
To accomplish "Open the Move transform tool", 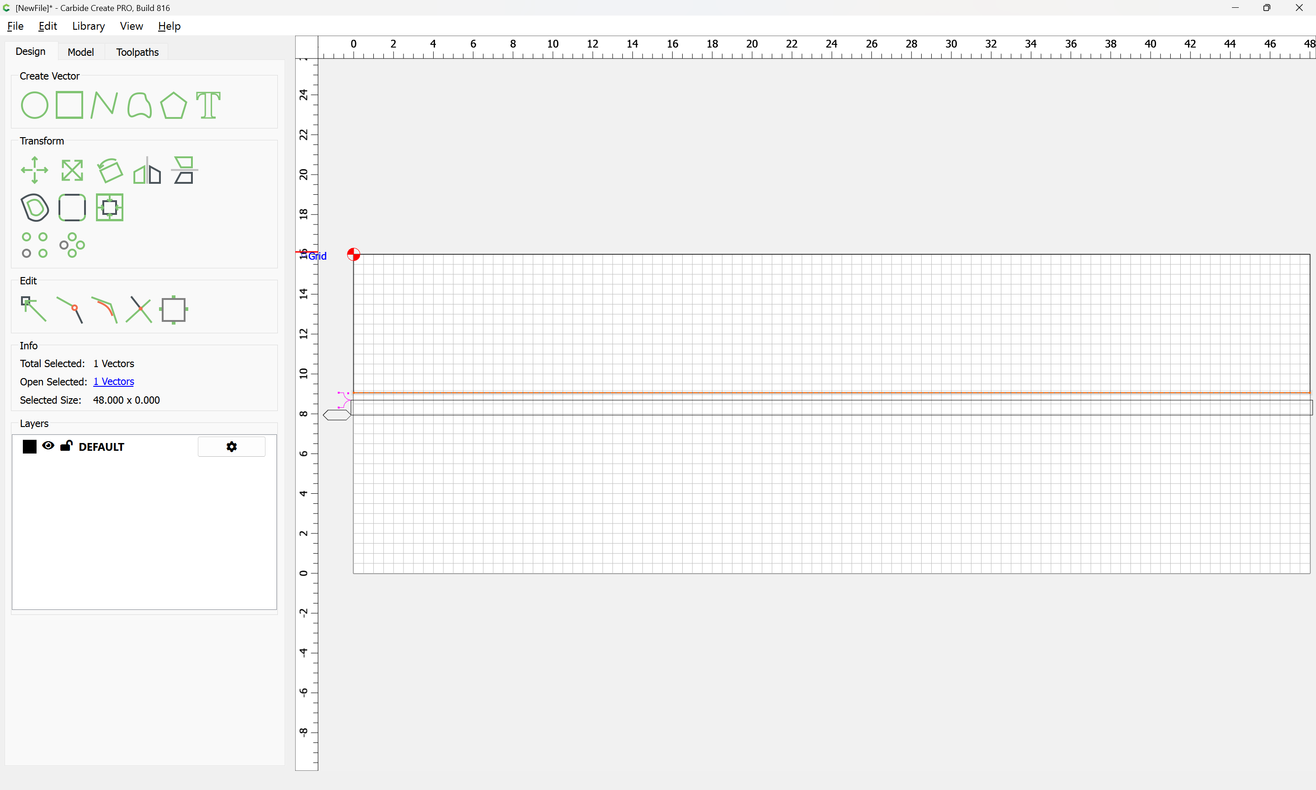I will 35,170.
